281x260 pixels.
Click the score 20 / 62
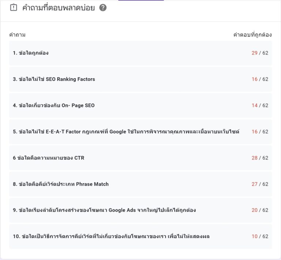(260, 210)
